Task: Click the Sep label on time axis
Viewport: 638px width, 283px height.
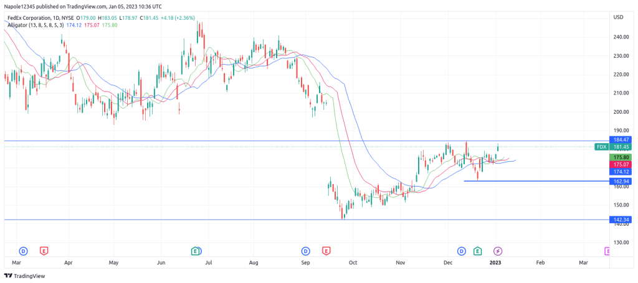Action: [x=305, y=263]
